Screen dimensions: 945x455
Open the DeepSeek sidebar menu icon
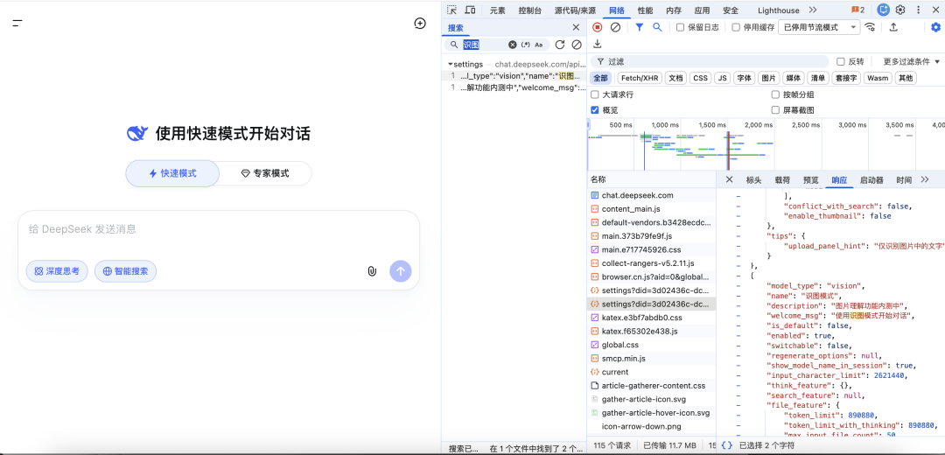click(x=17, y=23)
